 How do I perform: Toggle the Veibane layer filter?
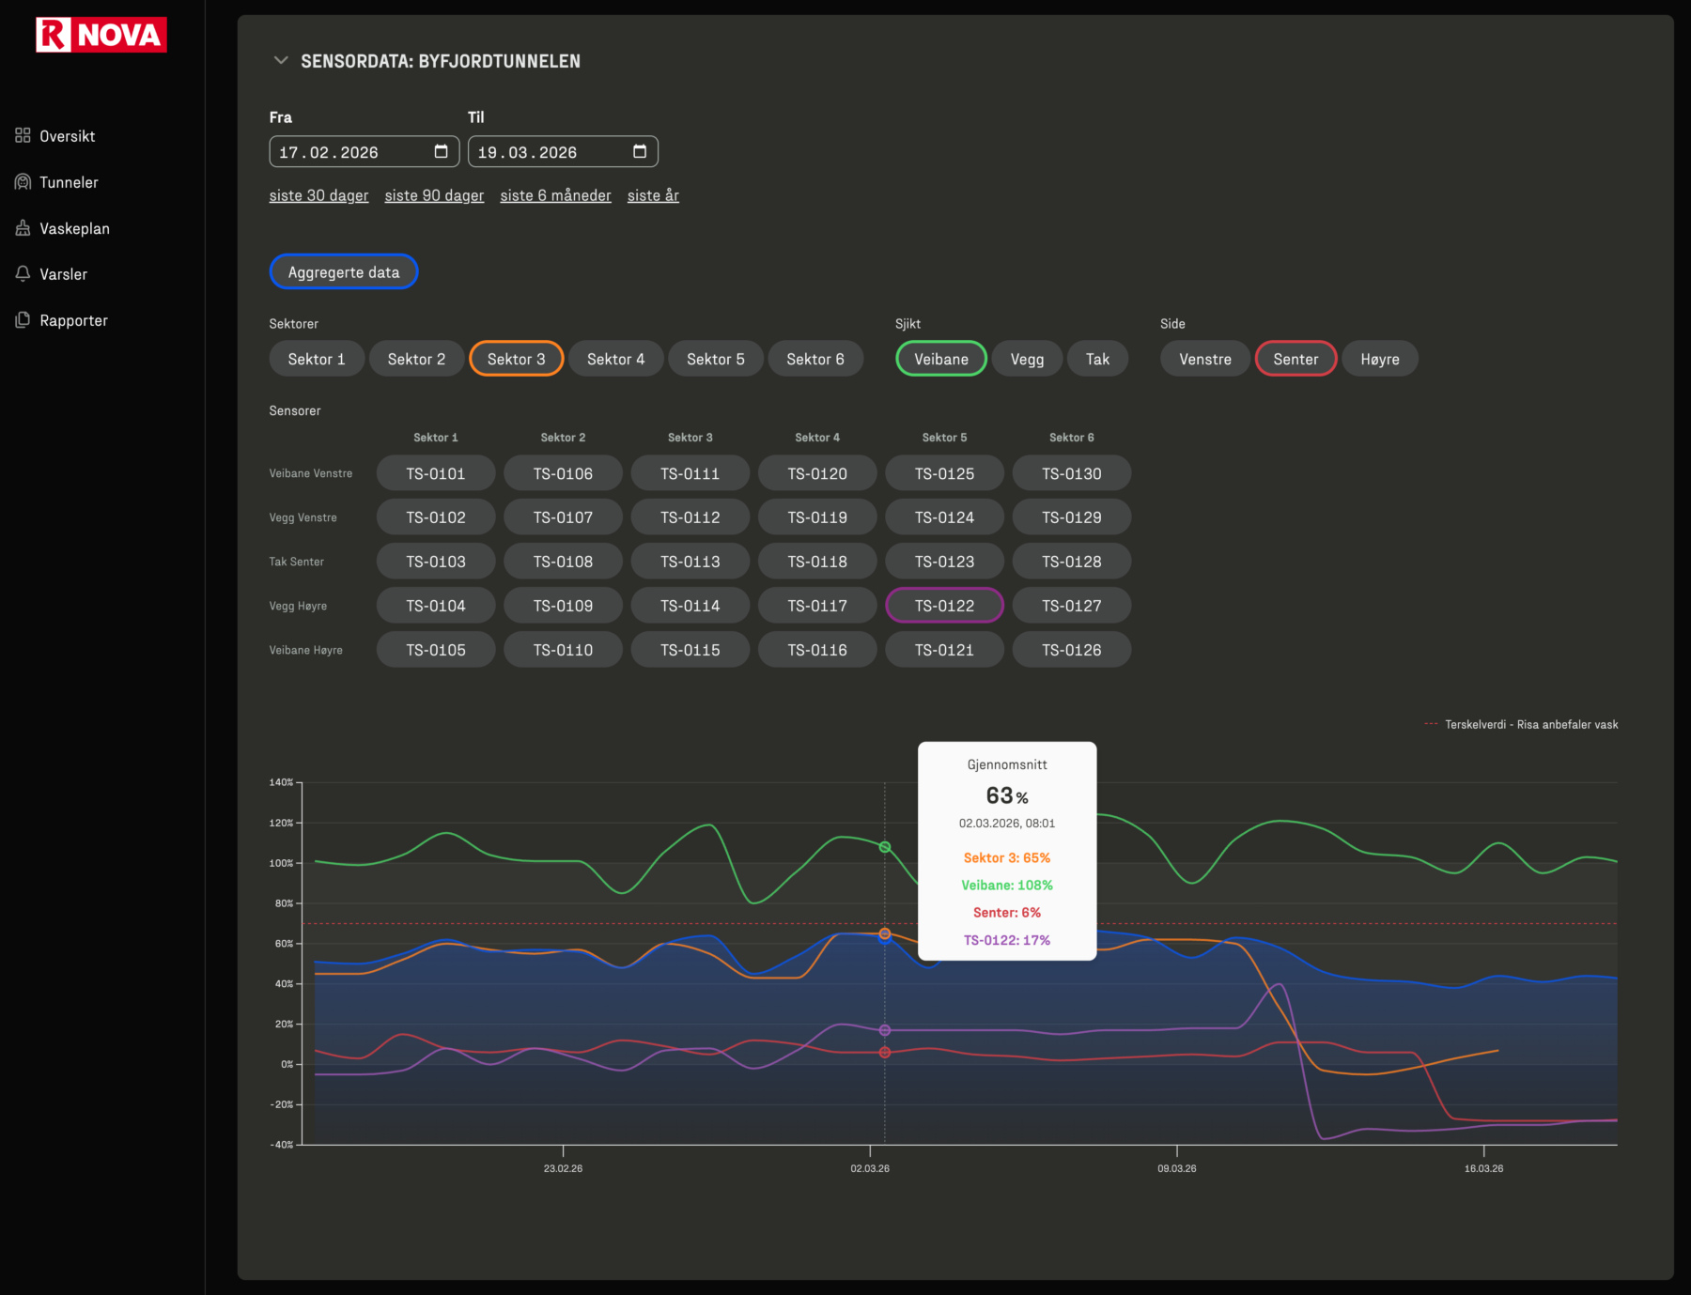coord(940,359)
